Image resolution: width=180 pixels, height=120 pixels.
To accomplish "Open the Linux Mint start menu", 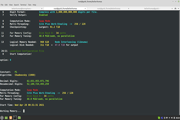I will pyautogui.click(x=2, y=118).
